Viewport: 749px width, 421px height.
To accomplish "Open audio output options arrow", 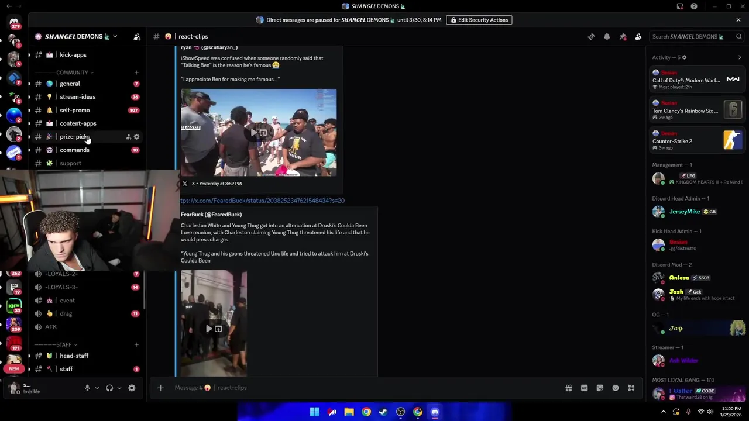I will 119,388.
